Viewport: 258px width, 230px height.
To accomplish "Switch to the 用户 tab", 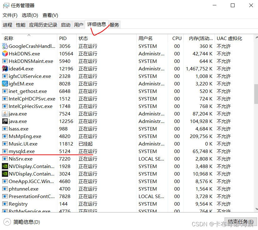I will coord(78,25).
